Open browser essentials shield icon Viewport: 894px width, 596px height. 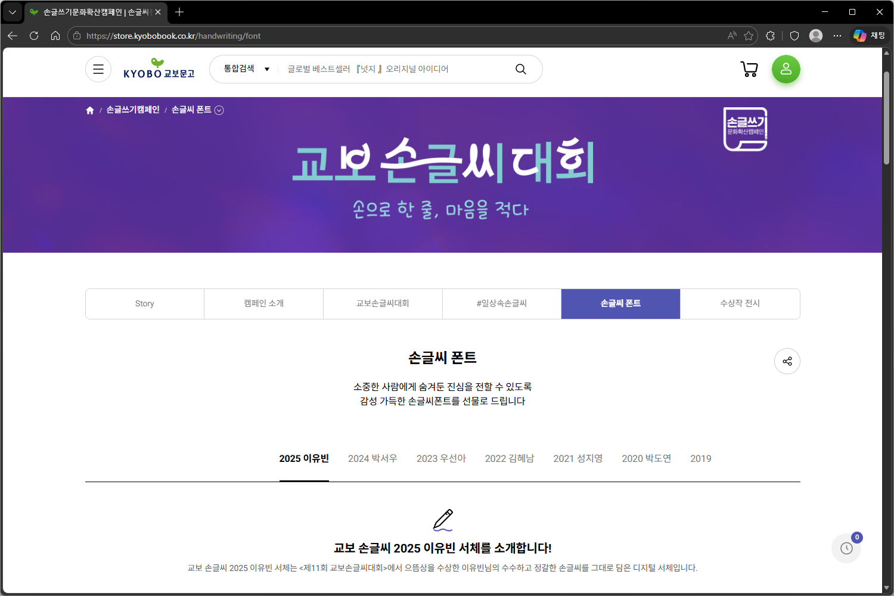click(x=794, y=36)
